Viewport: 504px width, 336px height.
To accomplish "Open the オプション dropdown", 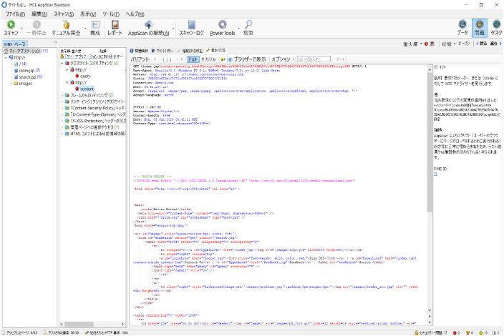I will coord(283,59).
